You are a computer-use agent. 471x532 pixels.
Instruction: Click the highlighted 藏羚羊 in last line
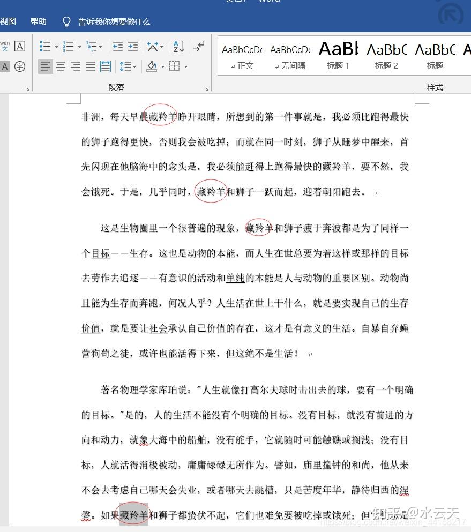coord(134,515)
